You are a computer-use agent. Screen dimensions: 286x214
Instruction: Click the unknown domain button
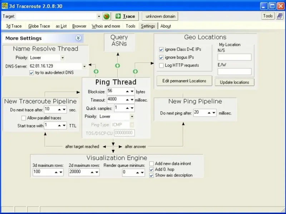point(160,16)
